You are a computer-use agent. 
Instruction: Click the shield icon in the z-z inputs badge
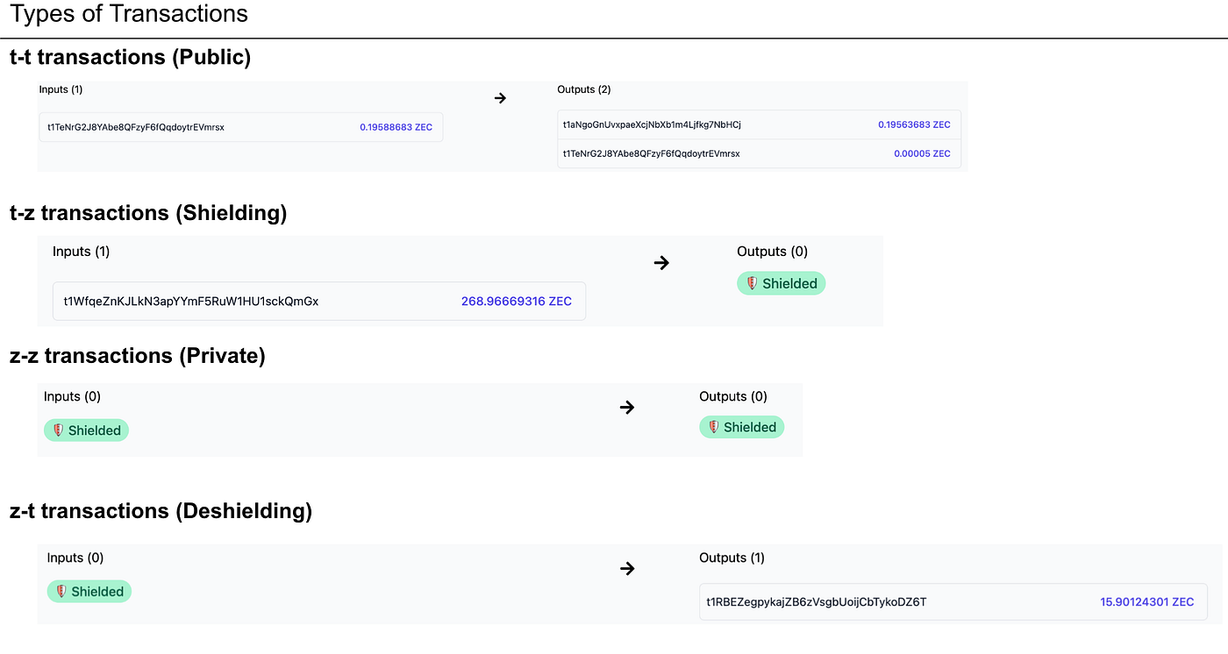59,430
